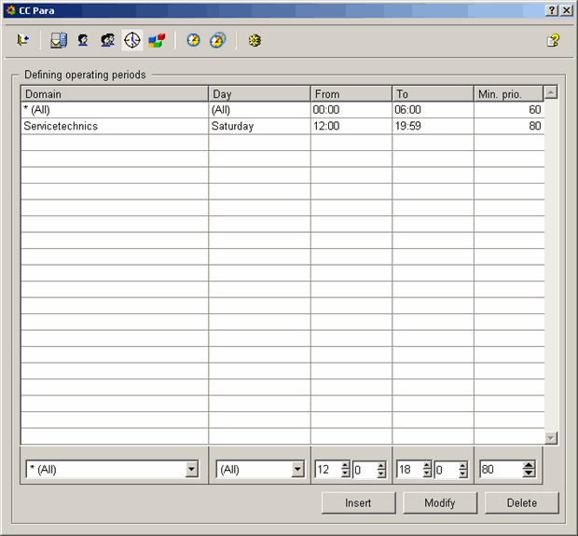Click the first blue compass icon
Screen dimensions: 578x536
click(193, 41)
